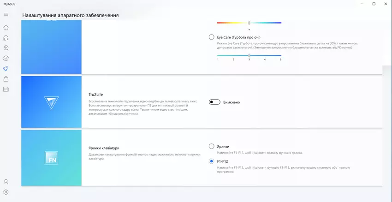Open the shopping bag deals icon
The width and height of the screenshot is (392, 202).
pyautogui.click(x=6, y=79)
